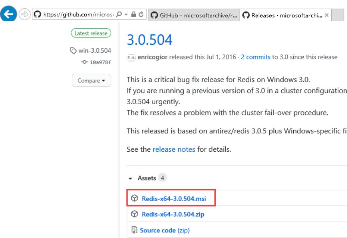Refresh the page with reload icon

tap(141, 15)
